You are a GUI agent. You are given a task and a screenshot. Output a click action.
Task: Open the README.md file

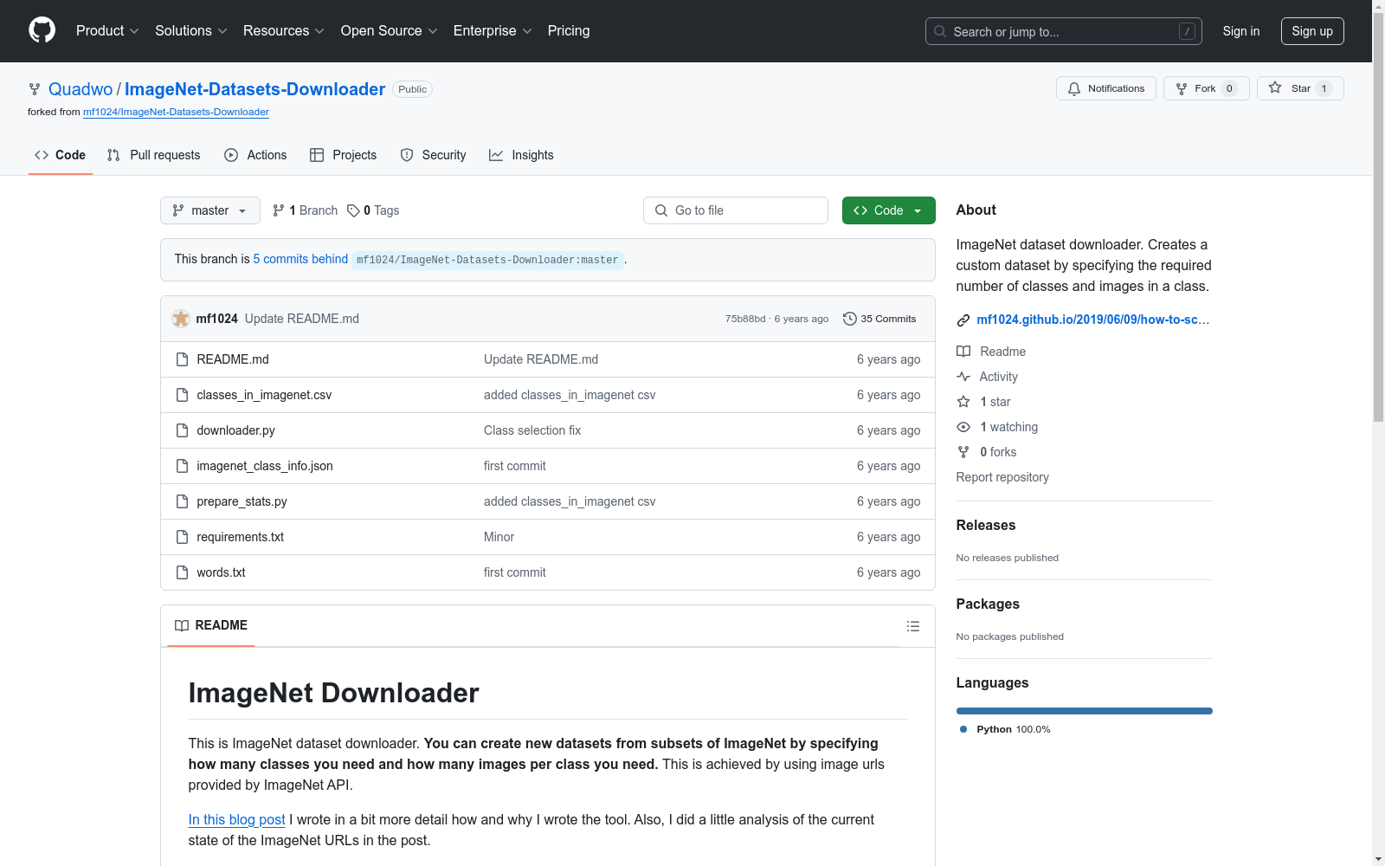232,359
